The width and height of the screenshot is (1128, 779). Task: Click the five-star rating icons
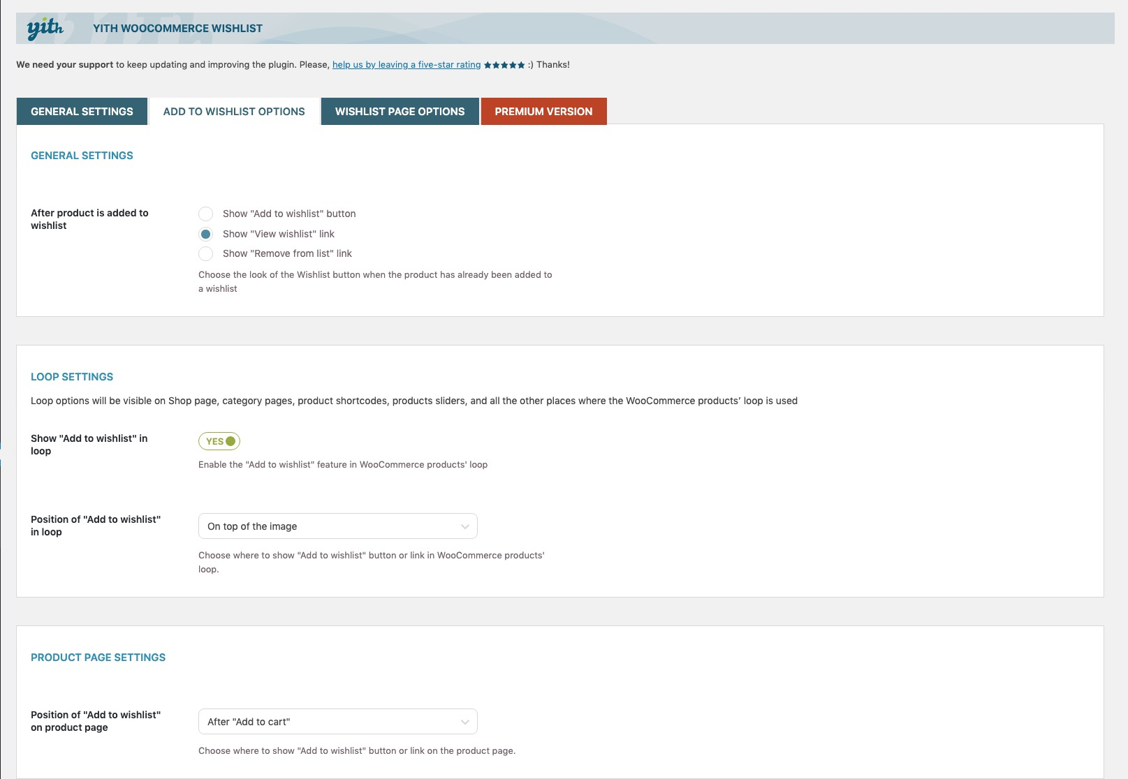click(504, 65)
